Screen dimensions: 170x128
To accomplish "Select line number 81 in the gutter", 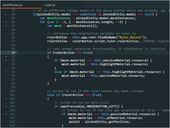I will [13, 18].
